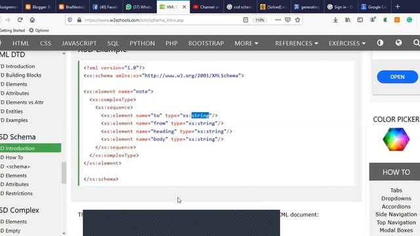The height and width of the screenshot is (236, 420).
Task: Switch to the Google Calendar tab
Action: click(x=374, y=7)
